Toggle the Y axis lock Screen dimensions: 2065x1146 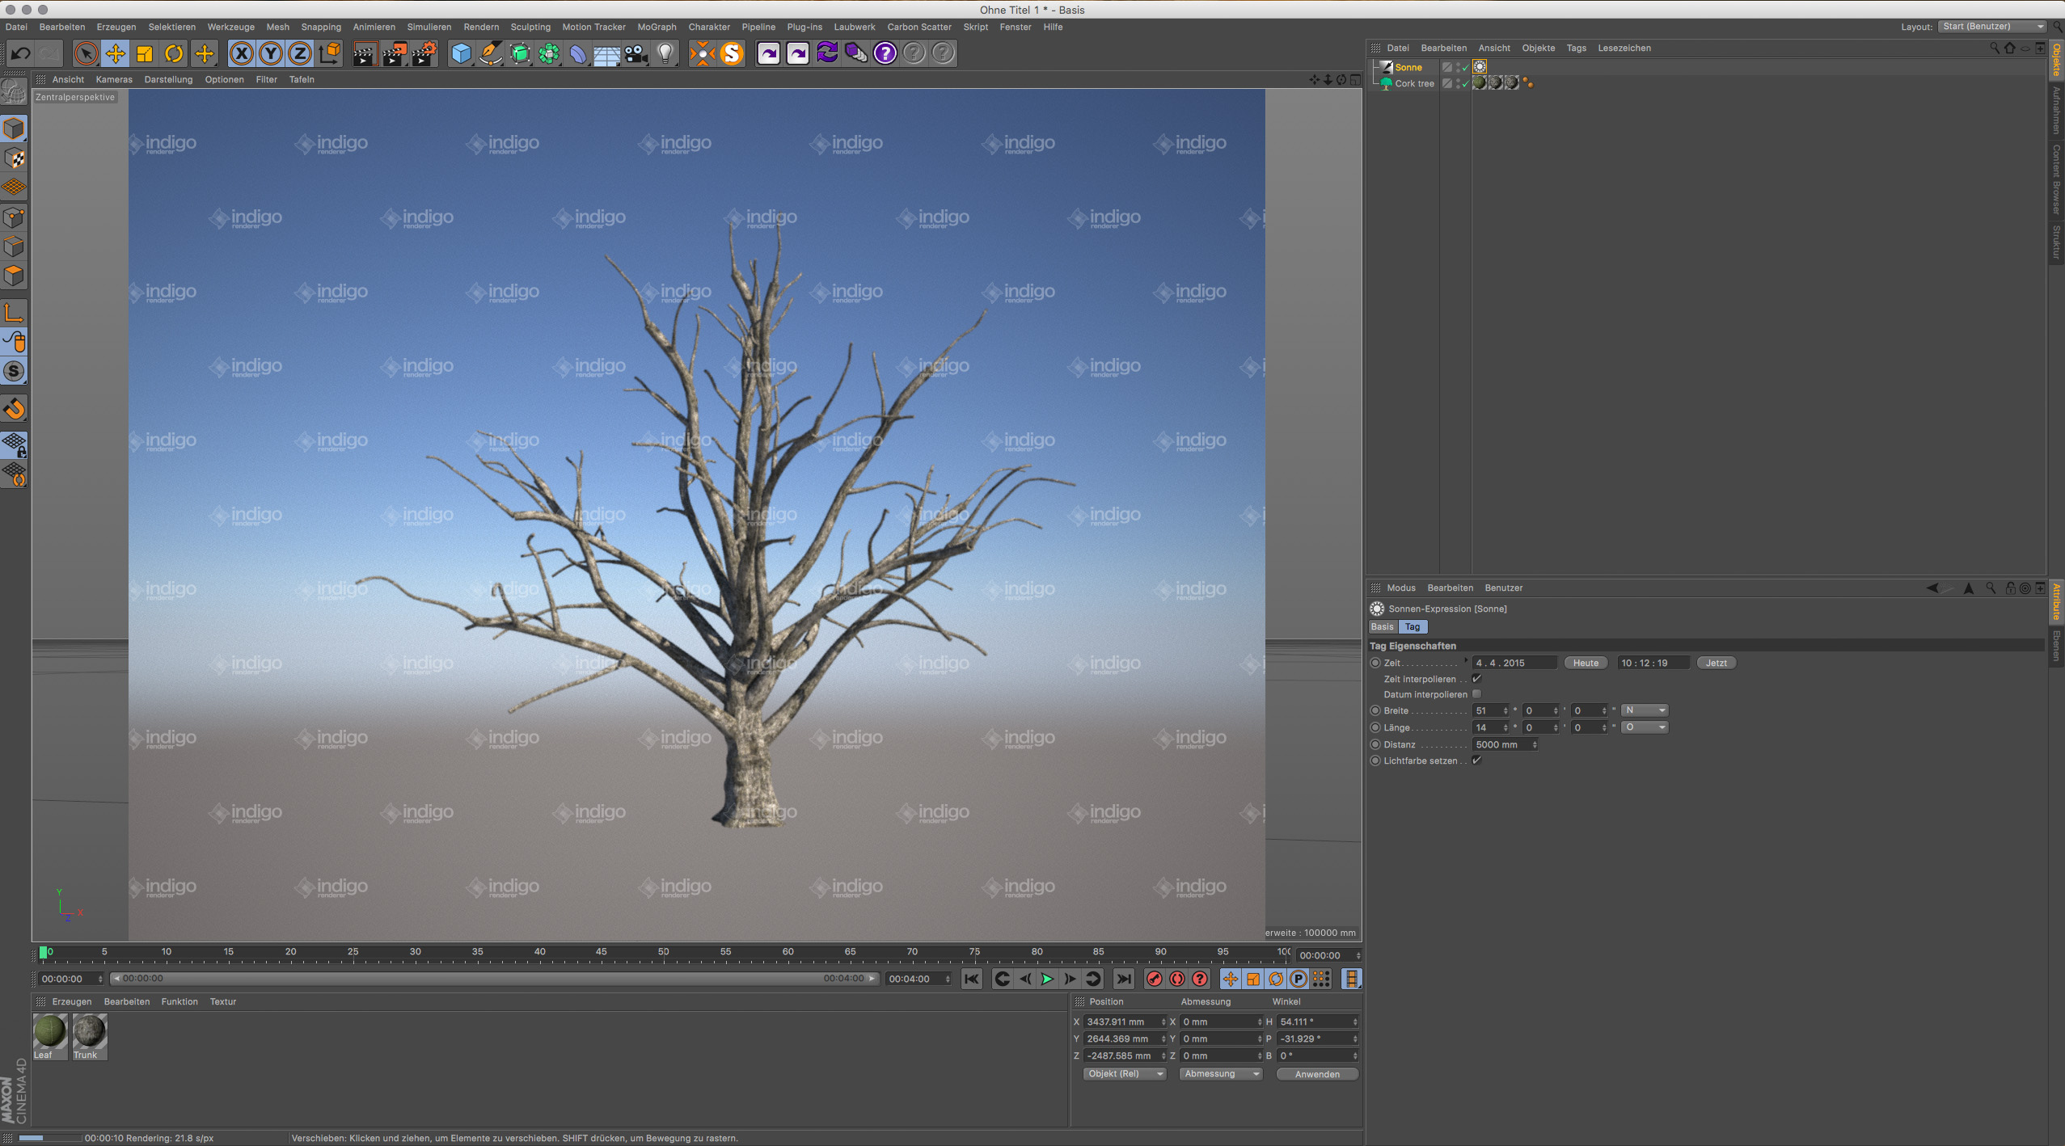270,53
